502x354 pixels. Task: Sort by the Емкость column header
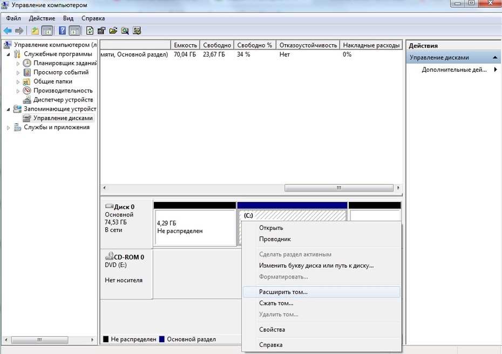(185, 45)
